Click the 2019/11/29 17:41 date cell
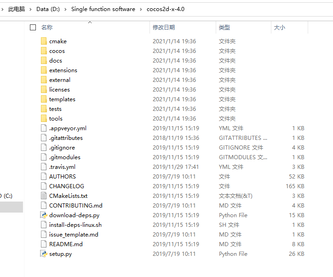Screen dimensions: 333x277 tap(176, 167)
